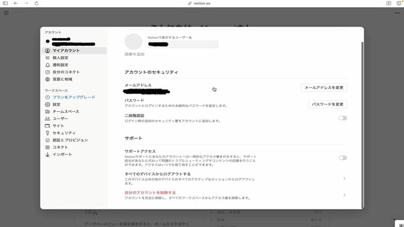Click すべてのデバイスからログアウトする row title
This screenshot has height=227, width=404.
pyautogui.click(x=158, y=174)
